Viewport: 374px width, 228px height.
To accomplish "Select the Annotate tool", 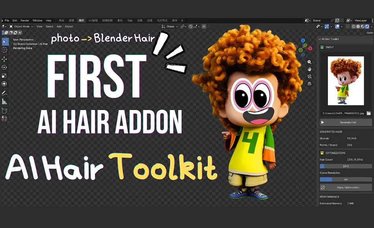I will pyautogui.click(x=4, y=93).
